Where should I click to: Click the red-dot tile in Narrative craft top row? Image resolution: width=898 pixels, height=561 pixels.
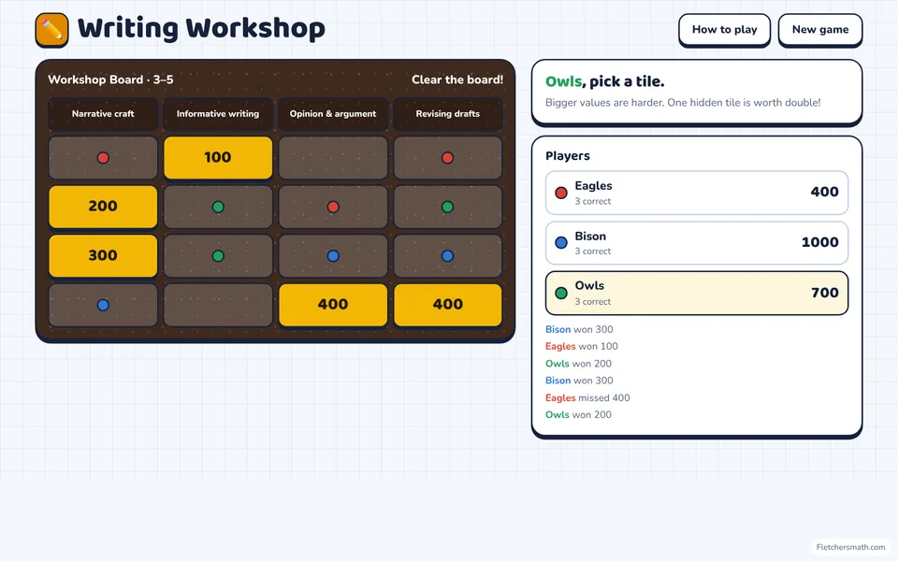point(103,157)
